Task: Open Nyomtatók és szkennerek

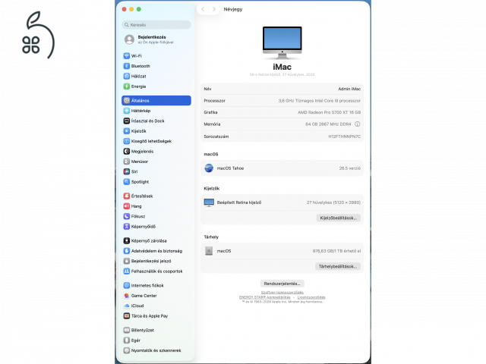Action: [156, 350]
